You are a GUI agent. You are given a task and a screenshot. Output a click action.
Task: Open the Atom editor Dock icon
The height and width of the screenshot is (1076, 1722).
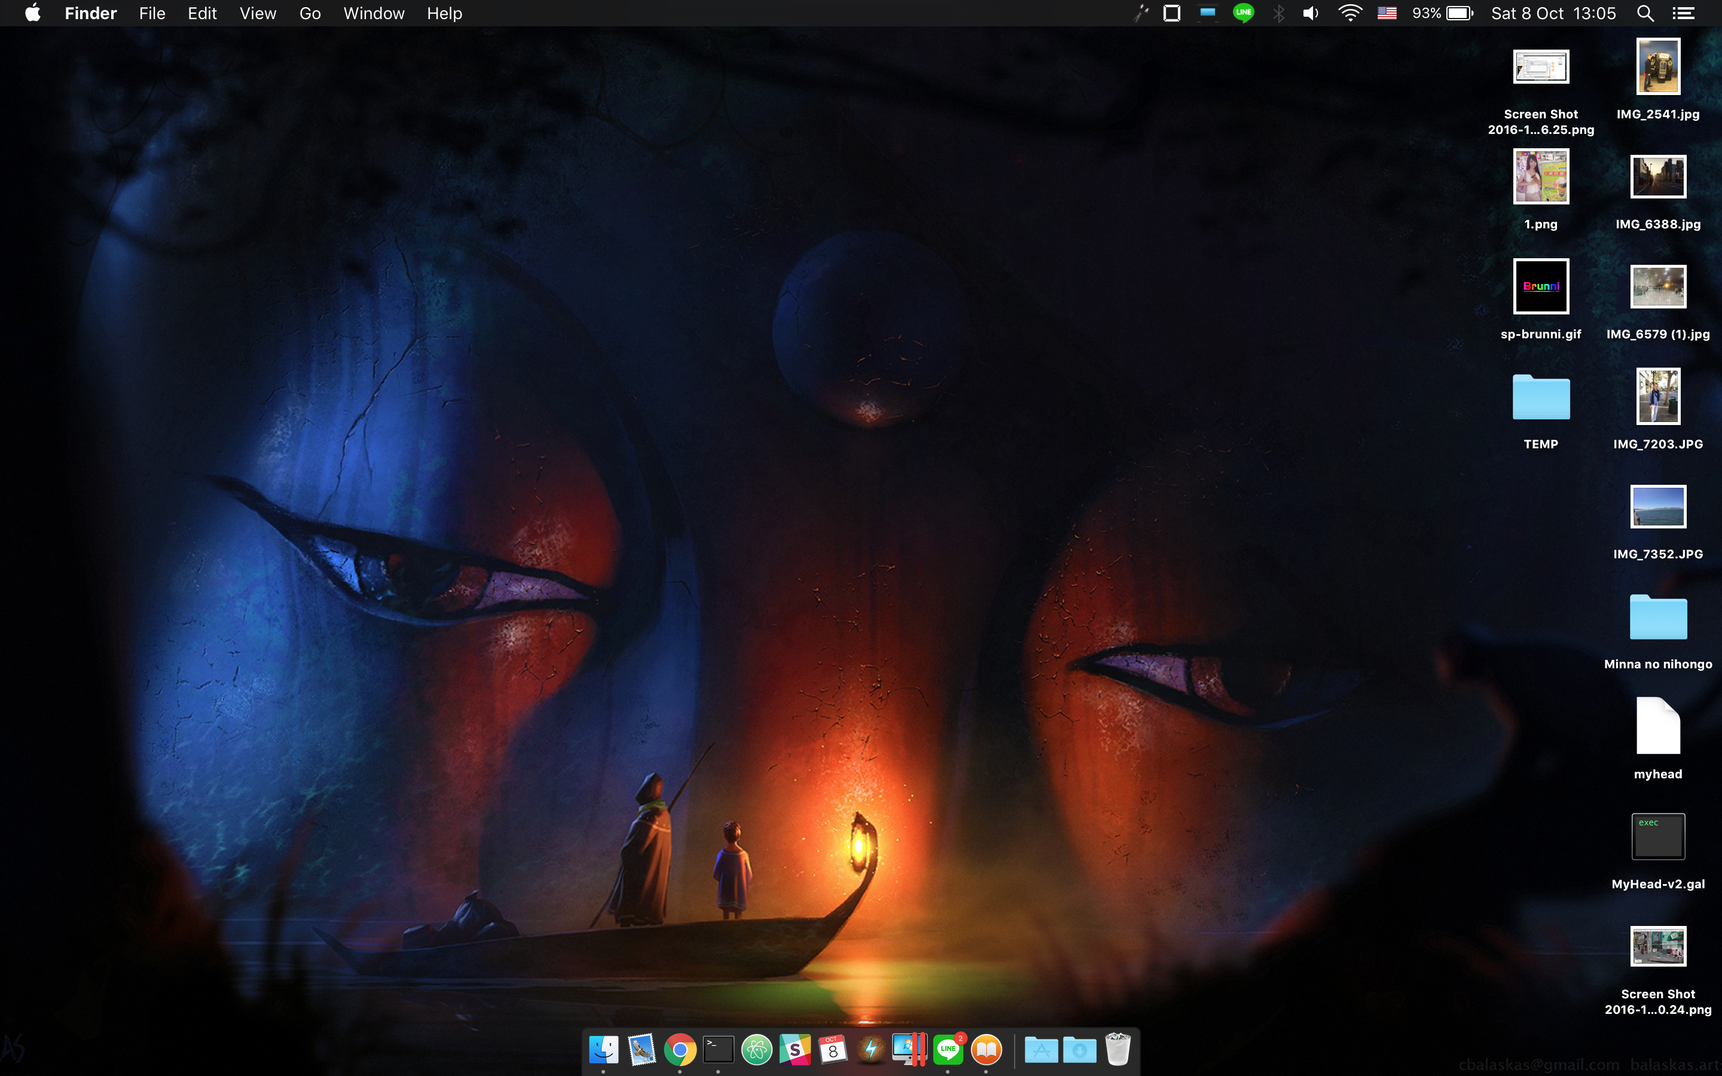756,1050
